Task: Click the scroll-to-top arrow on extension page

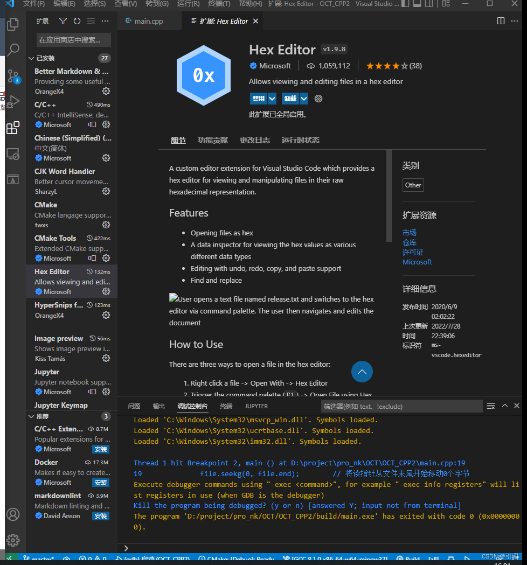Action: coord(362,372)
